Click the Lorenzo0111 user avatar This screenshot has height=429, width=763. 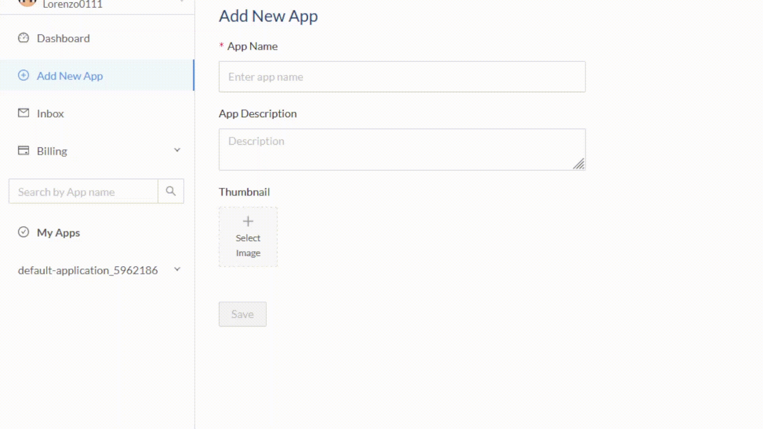(27, 2)
